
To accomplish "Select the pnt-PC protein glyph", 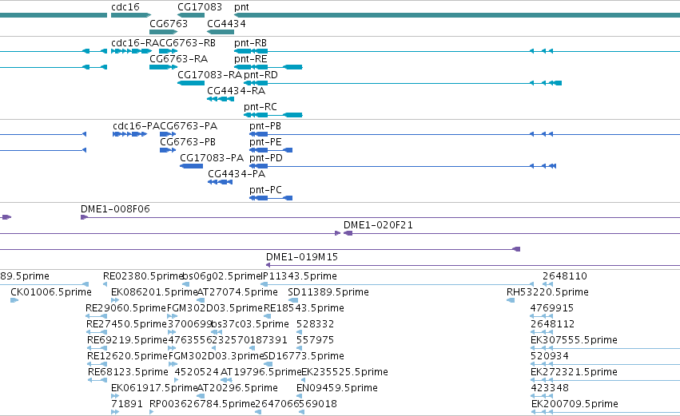I will (x=271, y=198).
